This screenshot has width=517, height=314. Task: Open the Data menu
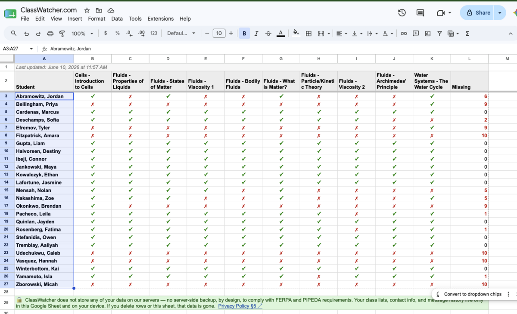pos(117,18)
